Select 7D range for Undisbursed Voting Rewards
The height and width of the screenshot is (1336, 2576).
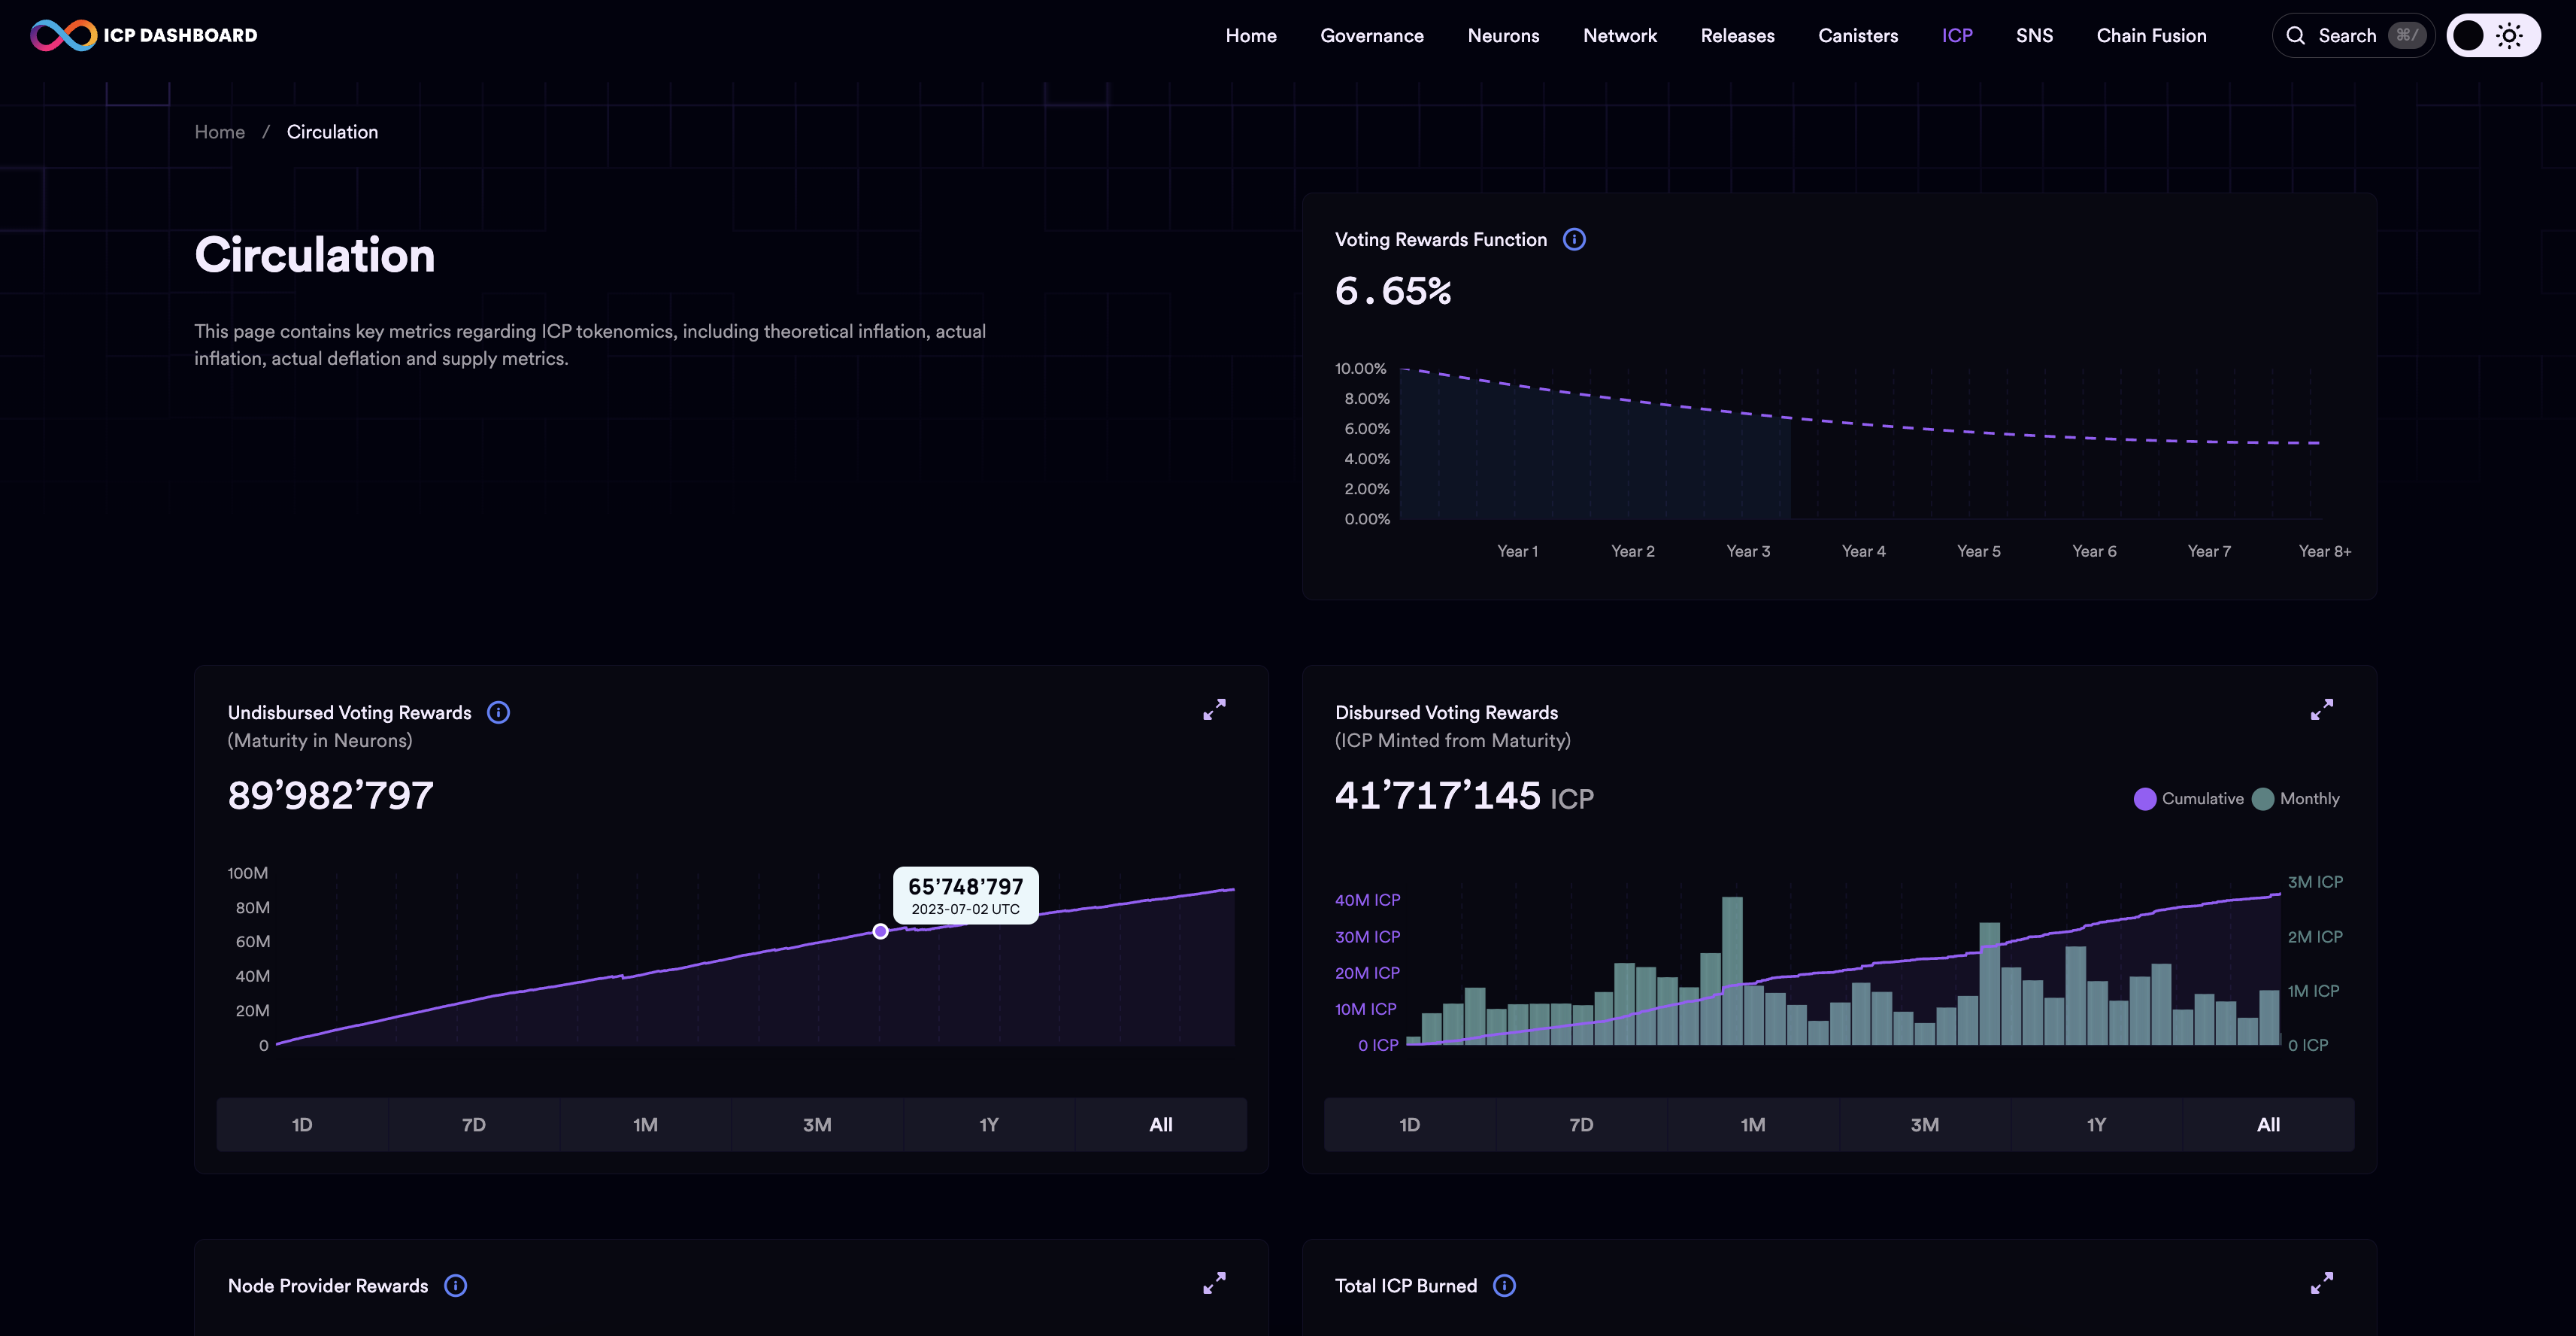[474, 1125]
